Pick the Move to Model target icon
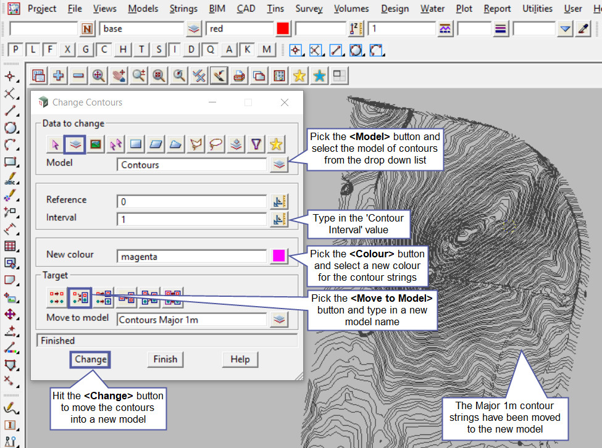The width and height of the screenshot is (602, 448). pyautogui.click(x=79, y=298)
